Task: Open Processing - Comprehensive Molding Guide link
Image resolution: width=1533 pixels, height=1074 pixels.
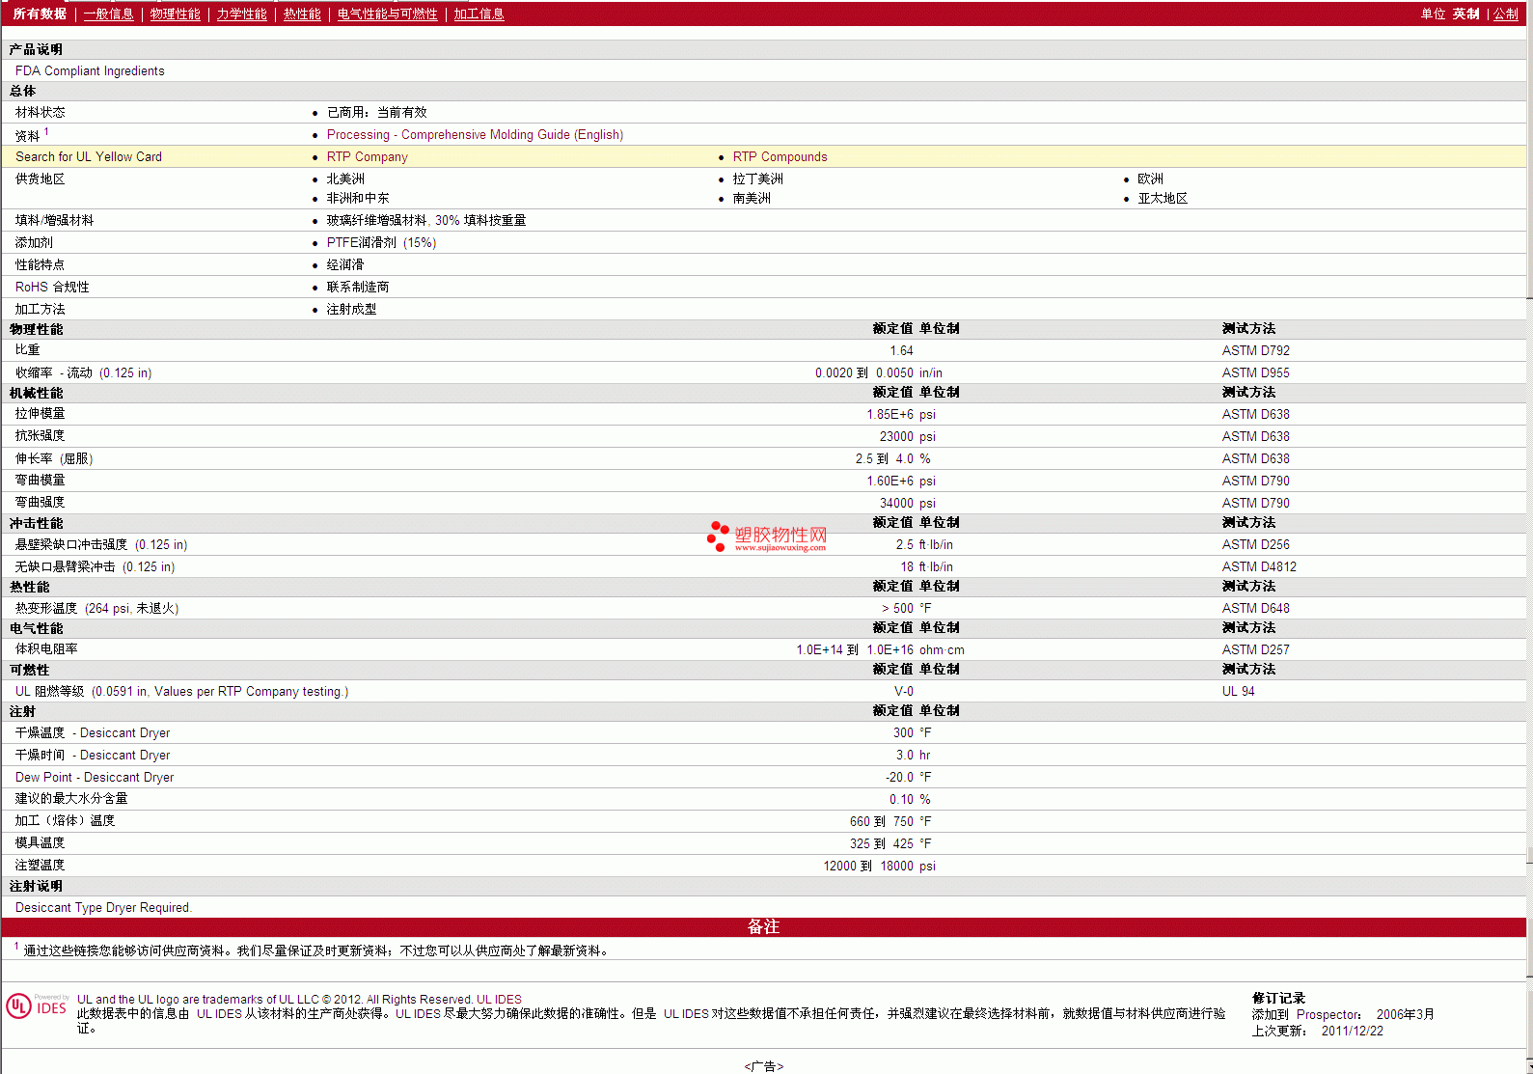Action: (x=475, y=135)
